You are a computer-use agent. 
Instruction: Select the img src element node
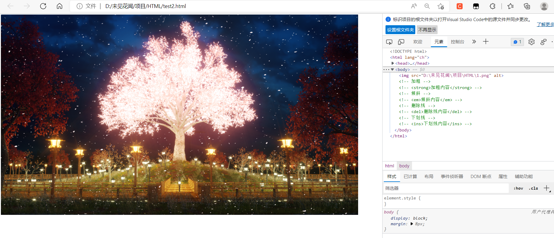(451, 75)
